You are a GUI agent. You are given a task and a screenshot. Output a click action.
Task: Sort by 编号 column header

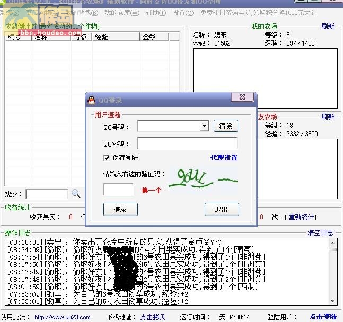point(18,37)
